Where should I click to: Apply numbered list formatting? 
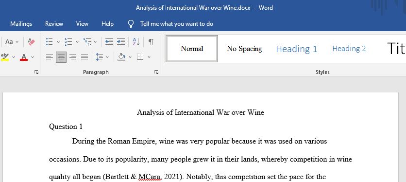point(68,41)
